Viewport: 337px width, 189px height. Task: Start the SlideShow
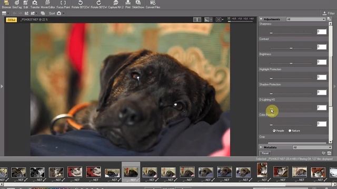(138, 4)
